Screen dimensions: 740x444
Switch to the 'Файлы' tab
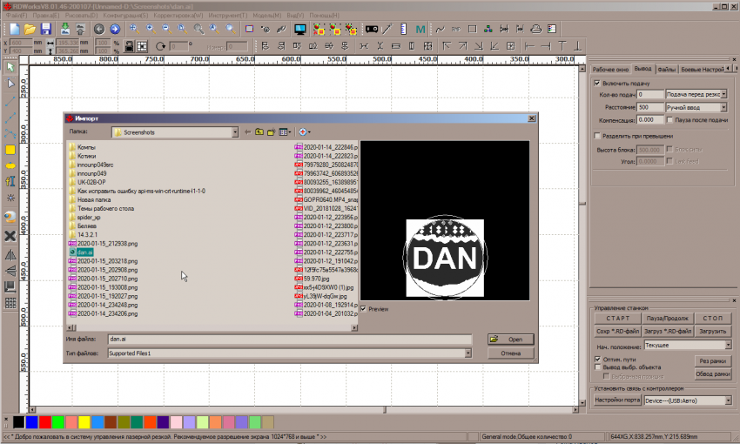click(x=667, y=69)
